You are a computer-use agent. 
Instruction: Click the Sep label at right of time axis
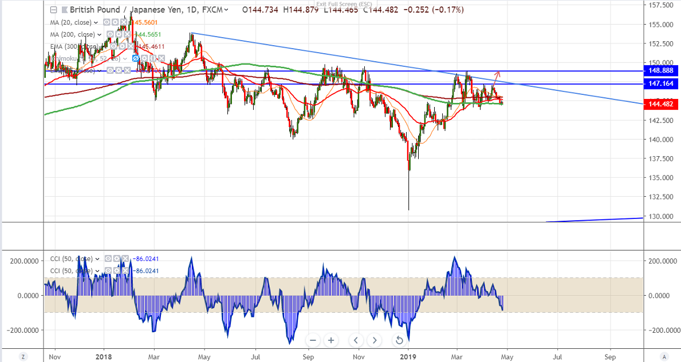[x=610, y=357]
